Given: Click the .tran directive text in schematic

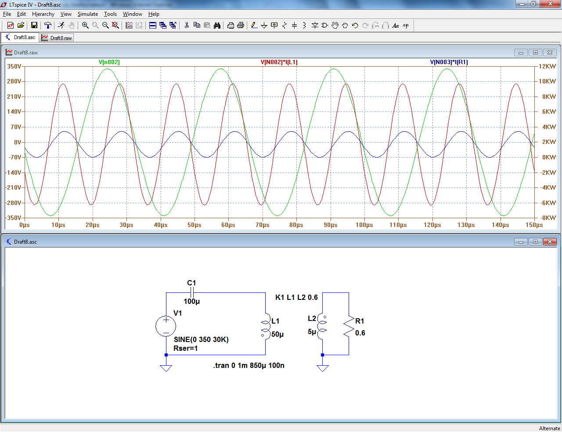Looking at the screenshot, I should 249,366.
